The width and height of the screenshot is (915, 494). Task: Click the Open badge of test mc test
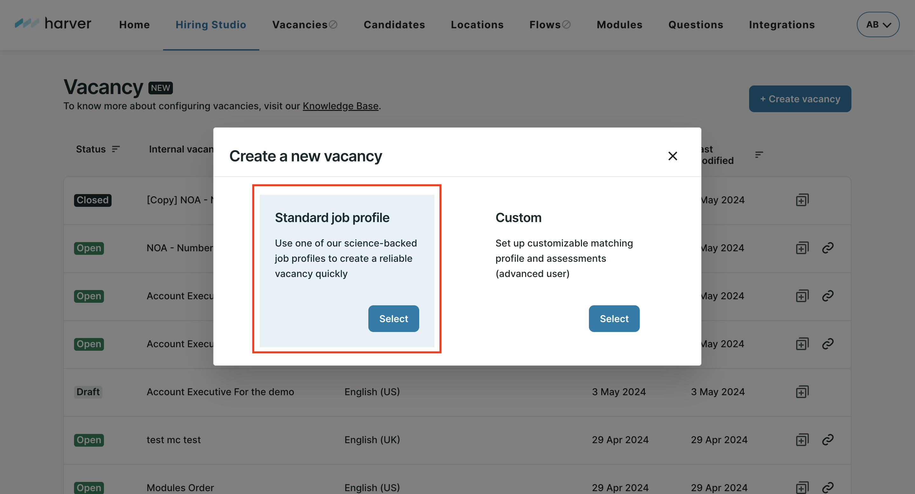pyautogui.click(x=89, y=440)
